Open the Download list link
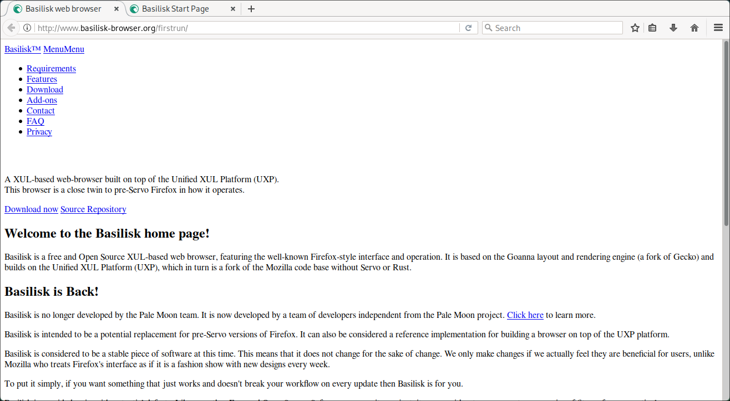This screenshot has width=730, height=401. 45,90
